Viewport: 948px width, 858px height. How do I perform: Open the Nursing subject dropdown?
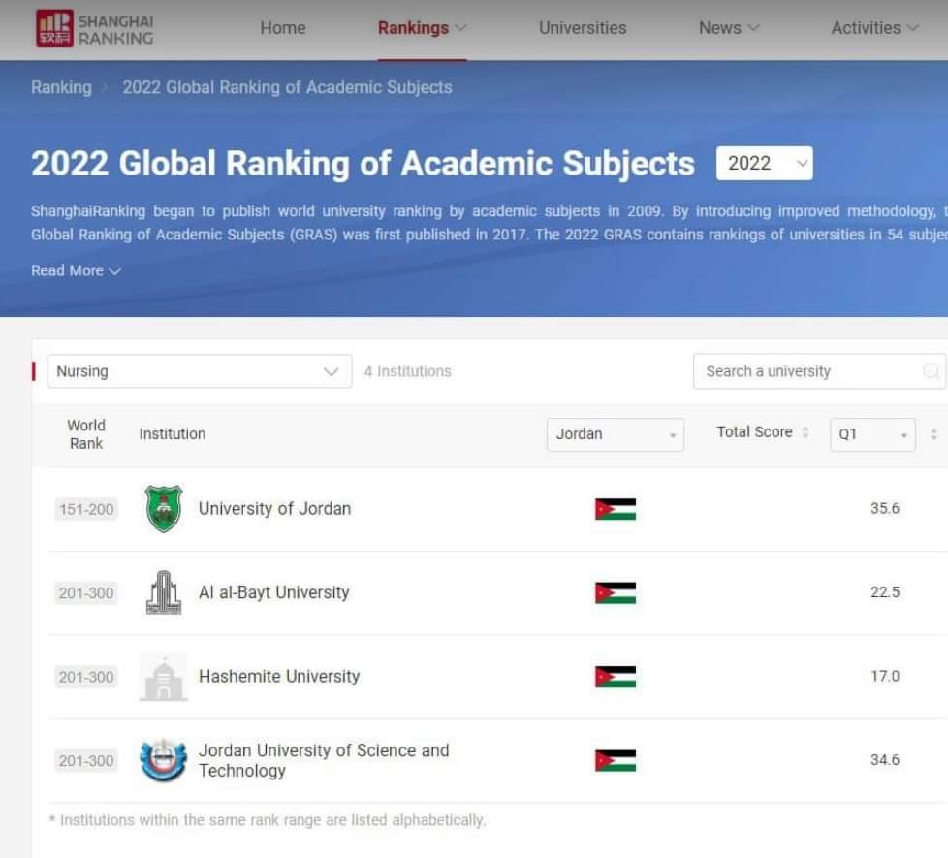point(199,371)
